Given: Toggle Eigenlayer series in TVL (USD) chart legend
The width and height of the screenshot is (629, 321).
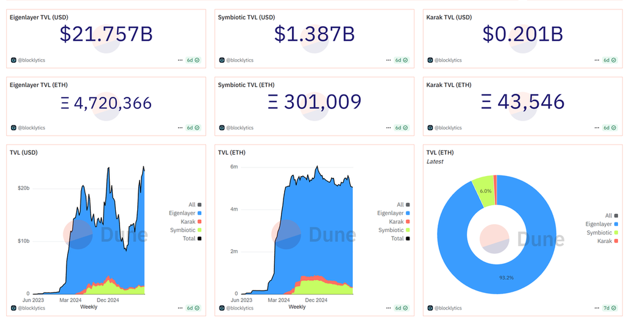Looking at the screenshot, I should tap(185, 213).
